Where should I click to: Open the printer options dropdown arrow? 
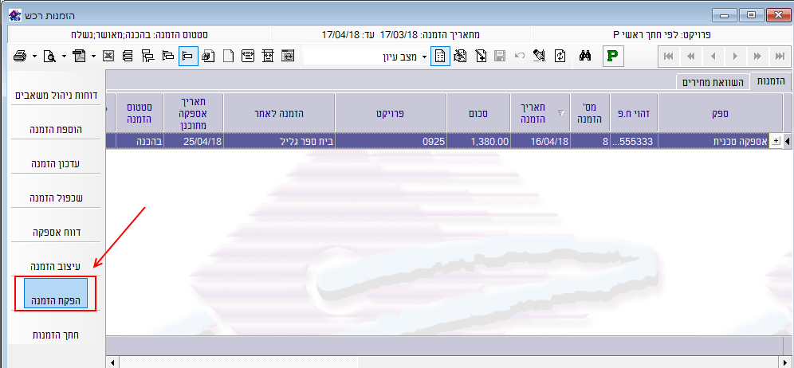(x=34, y=57)
